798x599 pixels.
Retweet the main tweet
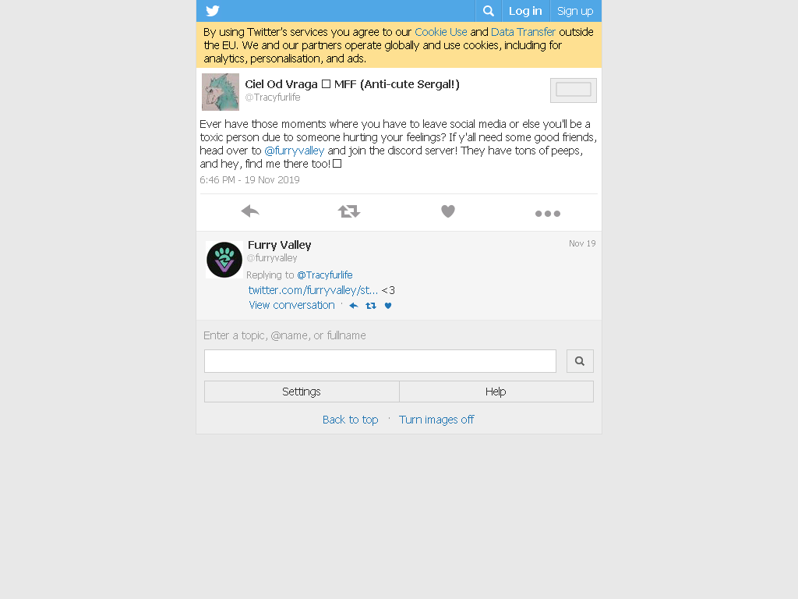(349, 211)
